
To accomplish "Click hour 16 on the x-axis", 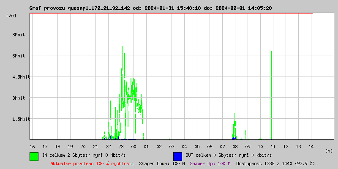I will 32,146.
